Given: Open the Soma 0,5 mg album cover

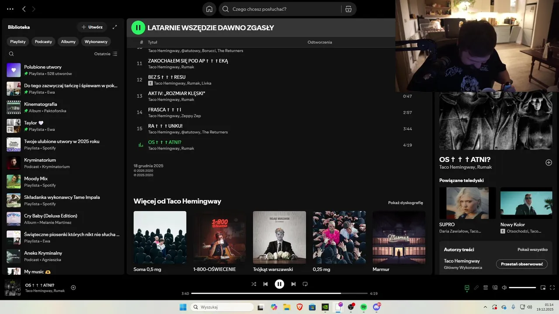Looking at the screenshot, I should coord(160,237).
